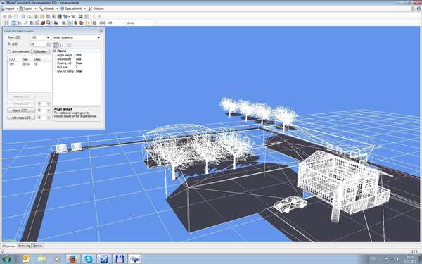The height and width of the screenshot is (264, 422).
Task: Select the Floating cell property row
Action: coord(77,63)
